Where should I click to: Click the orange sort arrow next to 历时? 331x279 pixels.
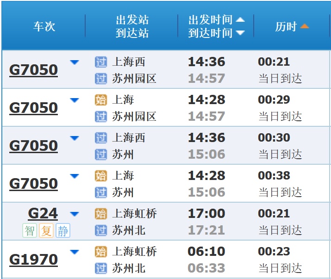(304, 26)
